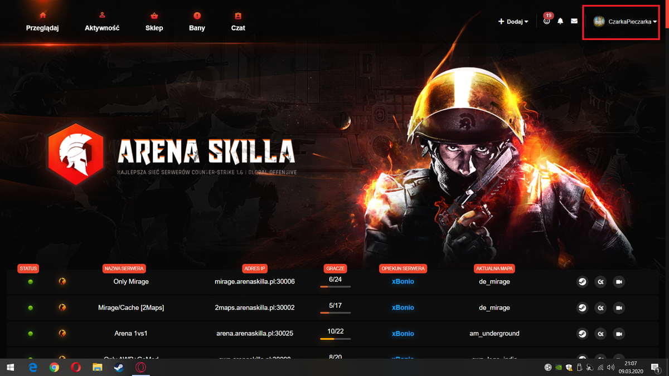
Task: Open xBonio profile on Arena 1vs1 row
Action: [x=403, y=334]
